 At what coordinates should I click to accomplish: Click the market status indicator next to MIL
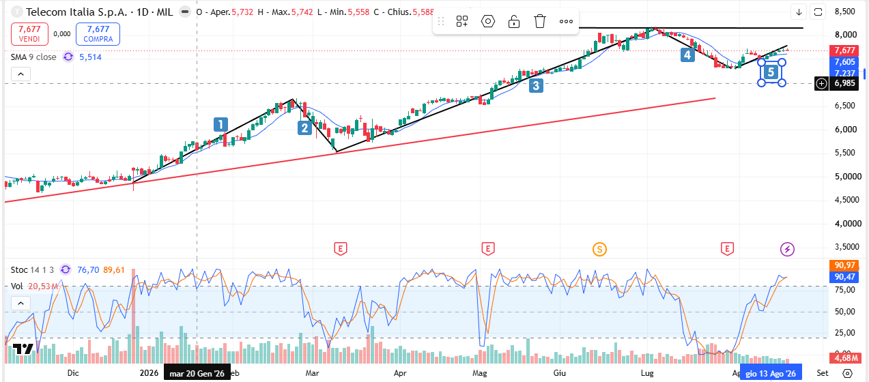184,12
